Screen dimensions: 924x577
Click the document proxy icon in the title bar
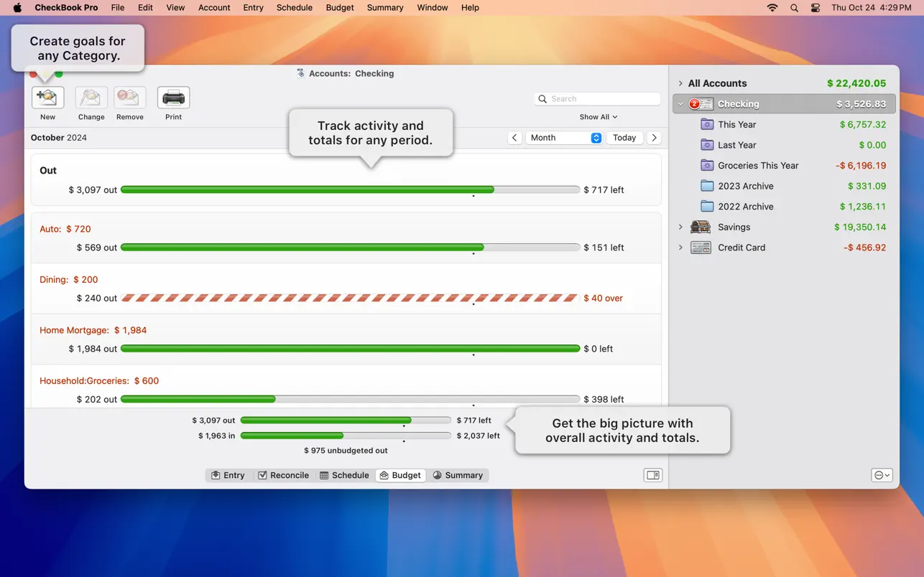tap(301, 73)
